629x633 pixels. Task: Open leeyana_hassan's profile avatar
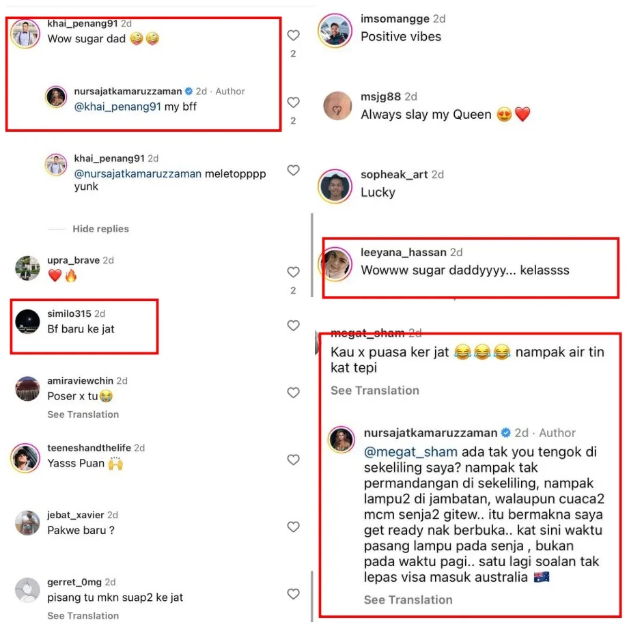[x=336, y=264]
